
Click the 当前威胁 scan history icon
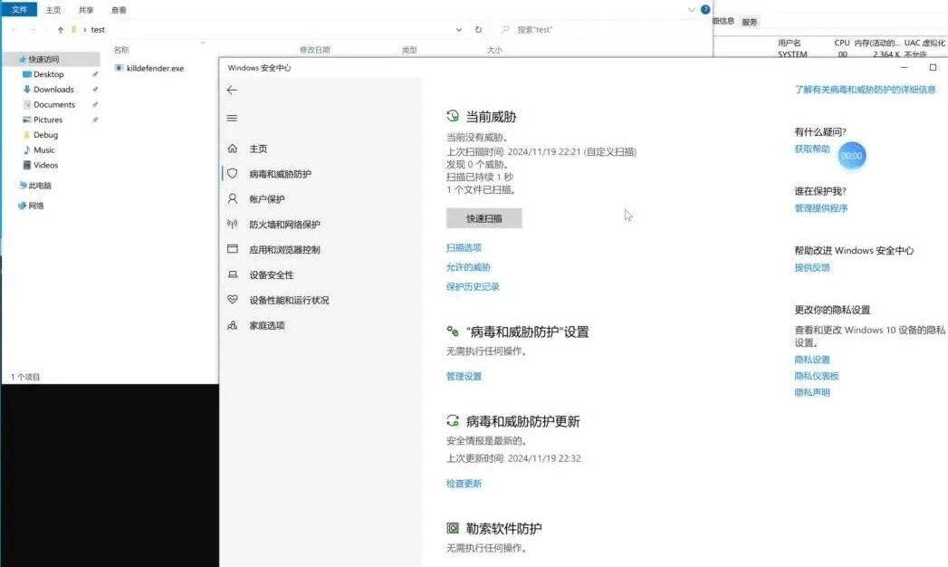[x=453, y=116]
